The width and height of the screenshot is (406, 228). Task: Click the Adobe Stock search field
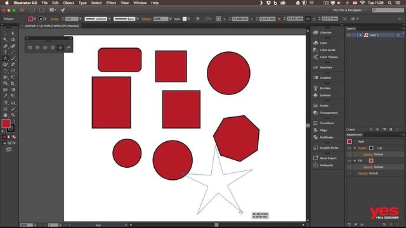coord(388,10)
